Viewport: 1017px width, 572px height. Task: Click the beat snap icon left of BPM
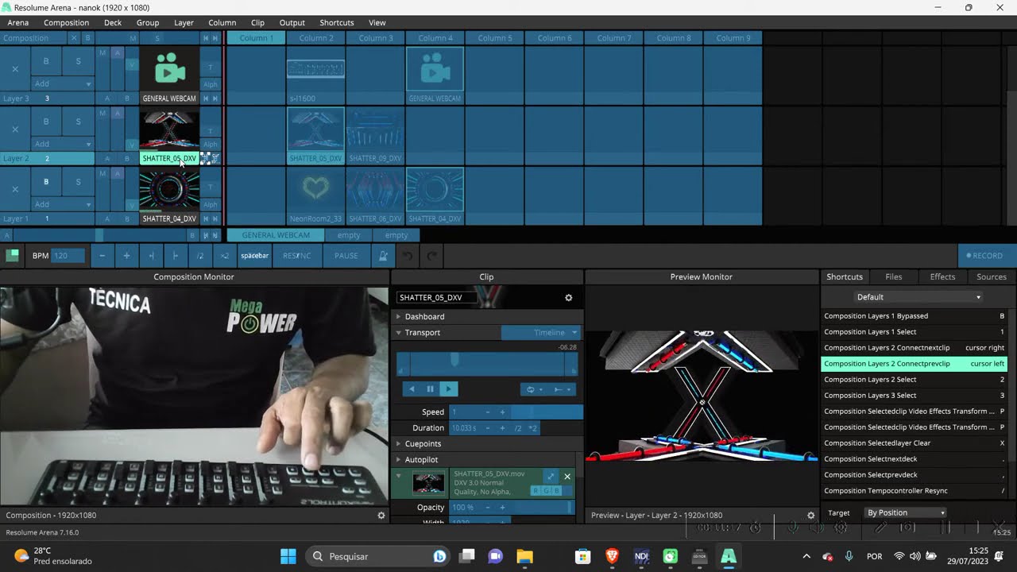pyautogui.click(x=13, y=256)
